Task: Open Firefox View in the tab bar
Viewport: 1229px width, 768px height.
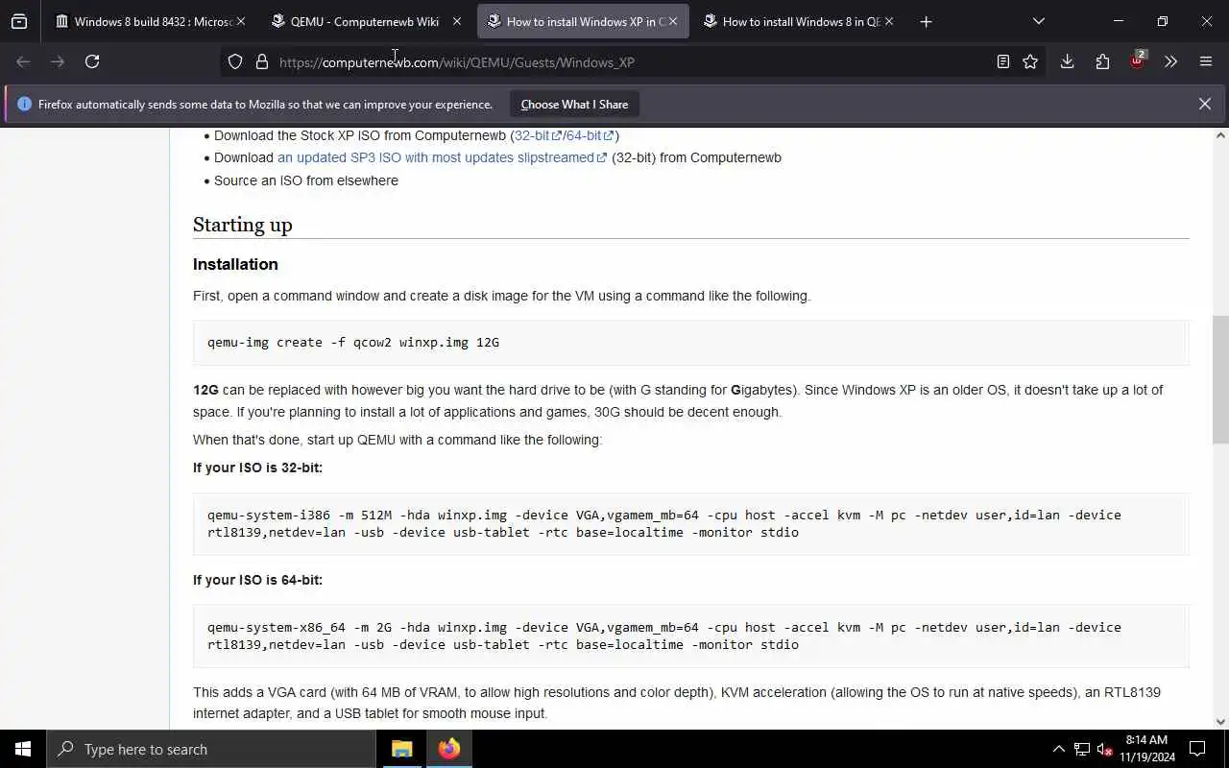Action: [x=19, y=21]
